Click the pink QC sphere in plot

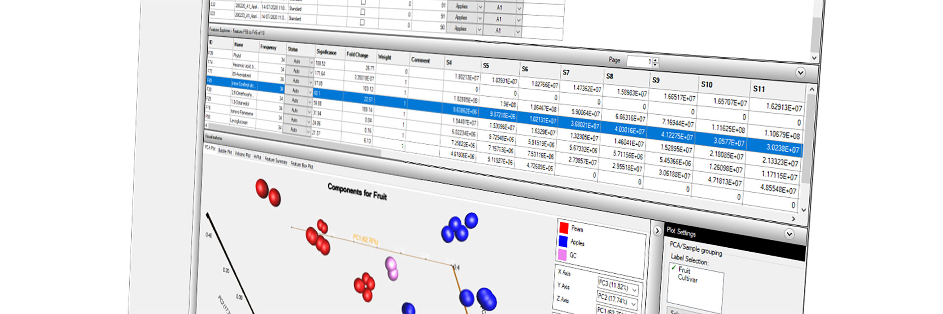(x=391, y=268)
